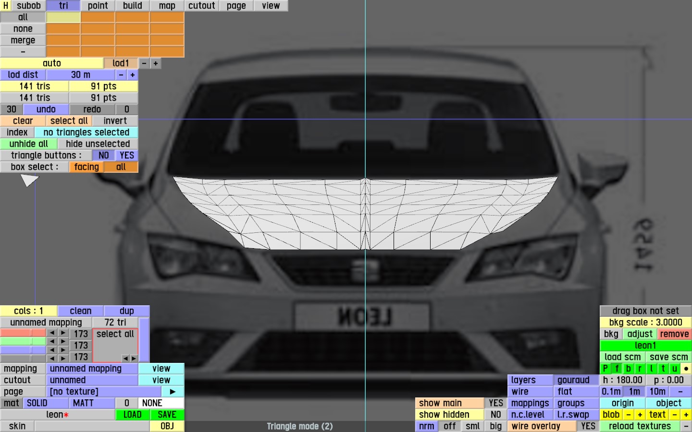Click the right arrow beside the blue slider
The height and width of the screenshot is (432, 692).
coord(63,350)
